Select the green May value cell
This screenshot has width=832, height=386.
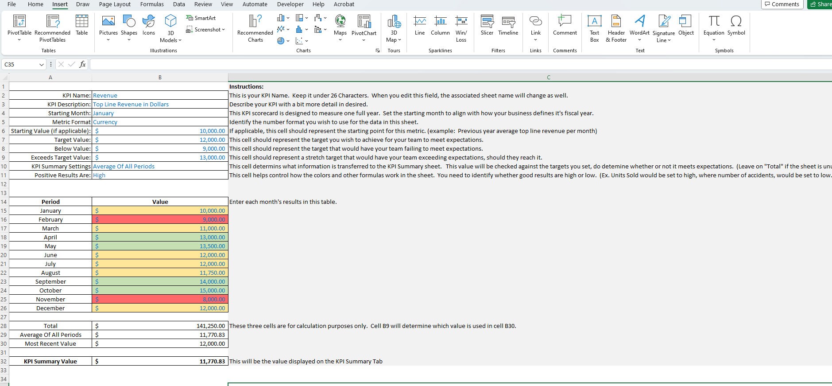[x=160, y=246]
